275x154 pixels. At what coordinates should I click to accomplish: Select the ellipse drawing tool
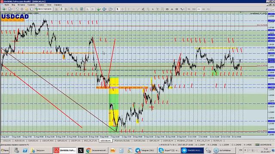(x=167, y=9)
